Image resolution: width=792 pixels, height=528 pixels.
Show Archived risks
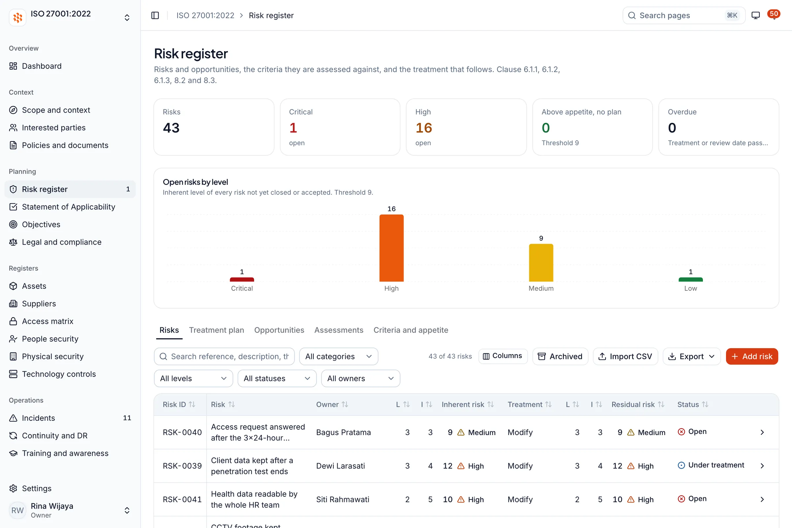[560, 356]
